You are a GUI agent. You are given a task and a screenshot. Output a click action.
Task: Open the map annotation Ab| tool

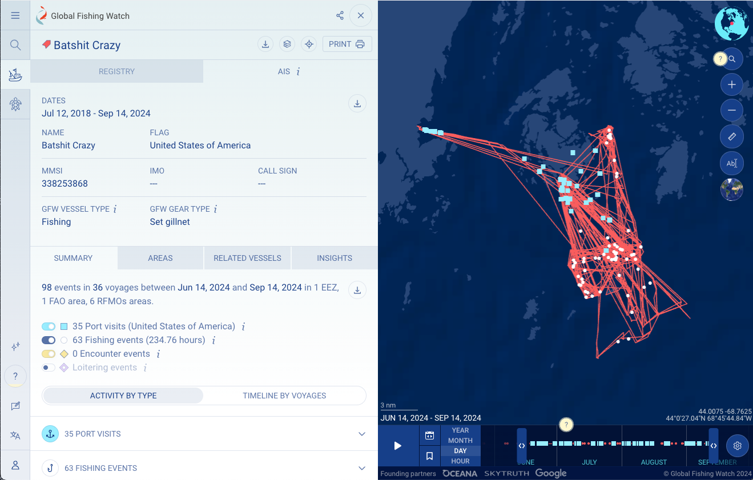(x=732, y=163)
